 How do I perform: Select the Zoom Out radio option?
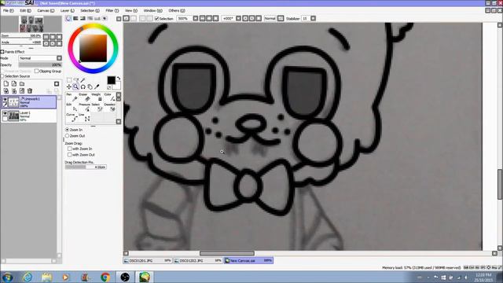pyautogui.click(x=67, y=136)
